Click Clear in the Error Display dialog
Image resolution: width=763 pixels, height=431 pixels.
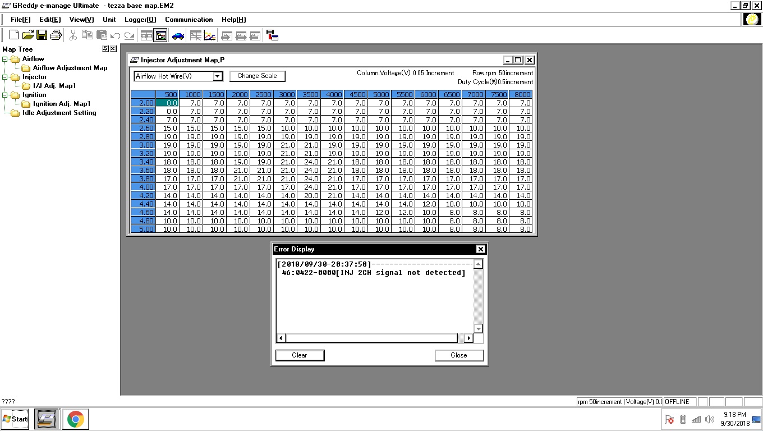tap(300, 355)
